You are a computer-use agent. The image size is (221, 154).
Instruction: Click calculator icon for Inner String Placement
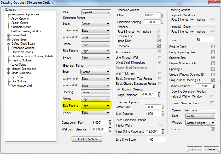[163, 132]
